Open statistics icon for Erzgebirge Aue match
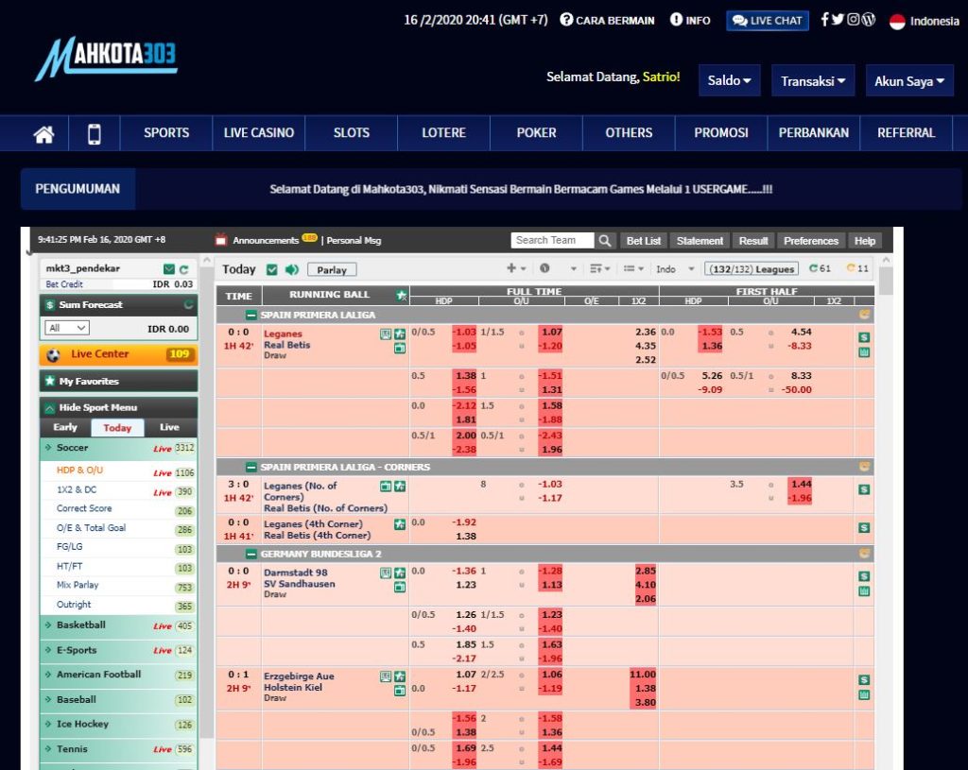This screenshot has height=770, width=968. [x=386, y=676]
